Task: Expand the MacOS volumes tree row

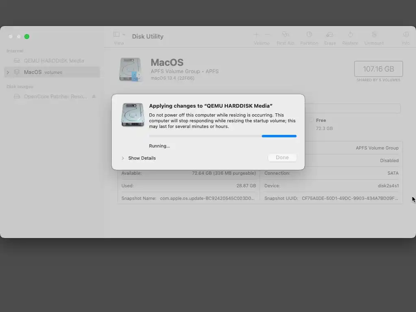Action: pos(8,72)
